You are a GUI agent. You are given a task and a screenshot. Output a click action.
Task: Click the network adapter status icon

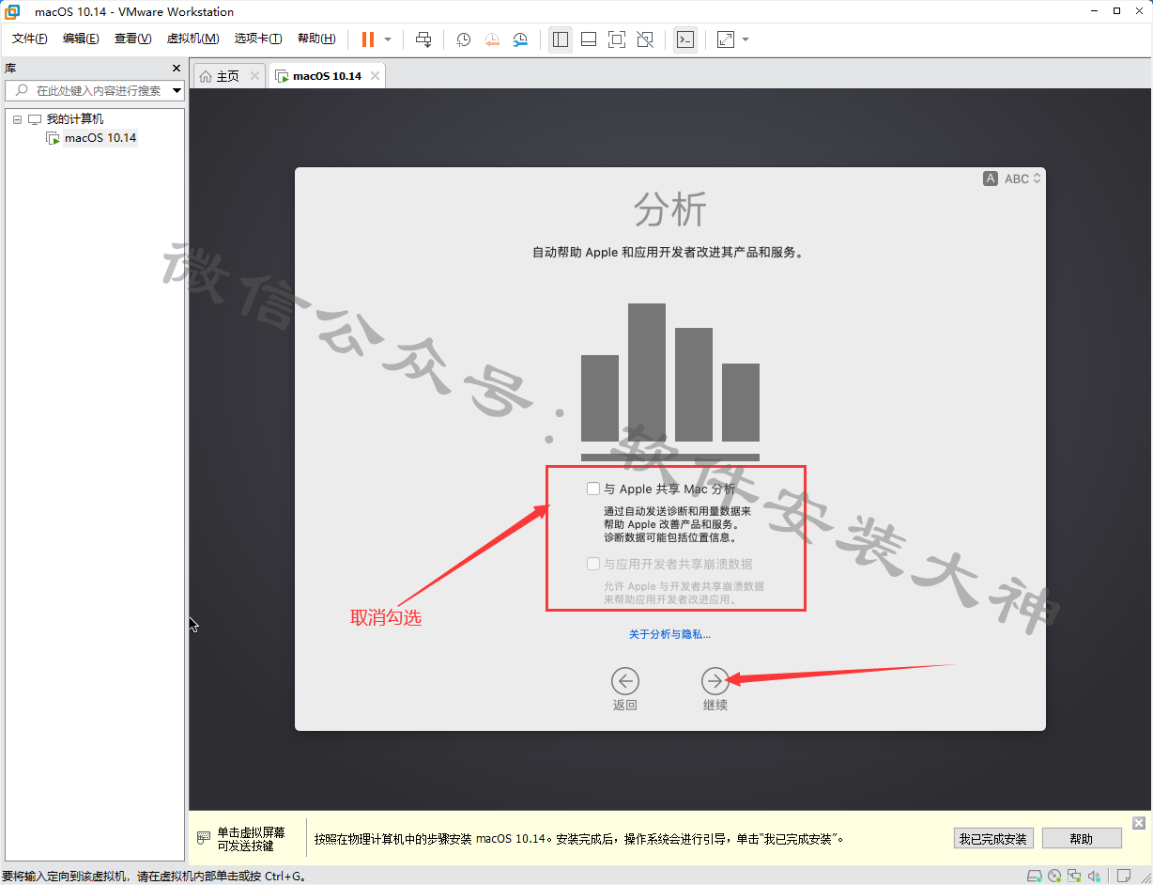click(1074, 876)
